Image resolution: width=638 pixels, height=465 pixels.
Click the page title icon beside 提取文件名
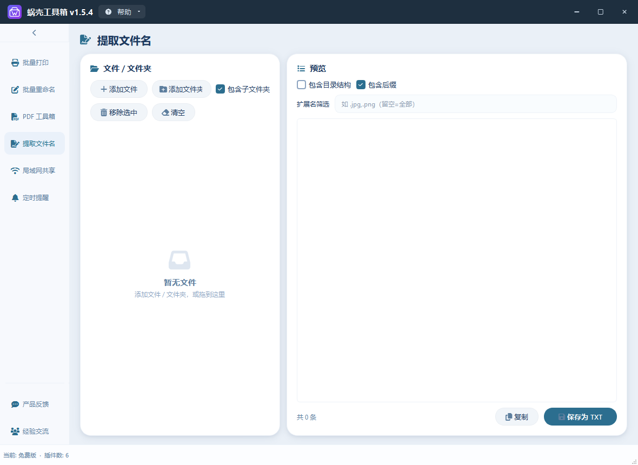pos(85,40)
